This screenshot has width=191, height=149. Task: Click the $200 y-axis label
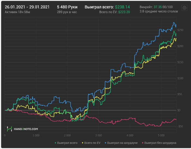180,46
